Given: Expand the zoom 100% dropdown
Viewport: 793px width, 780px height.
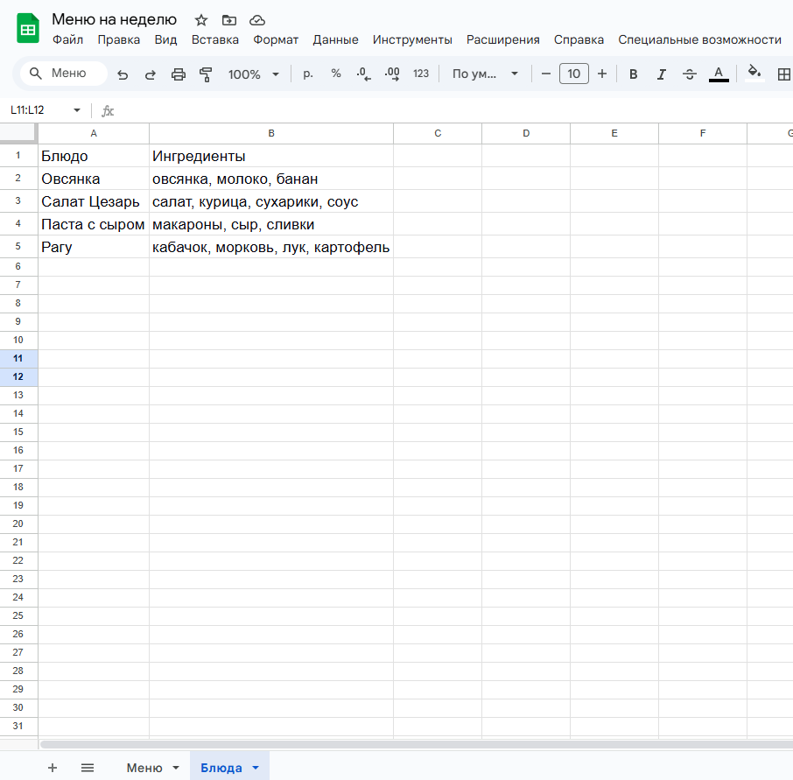Looking at the screenshot, I should click(x=276, y=74).
